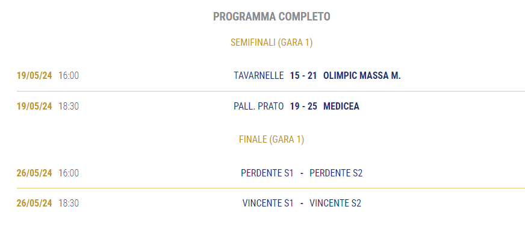
Task: Open the OLIMPIC MASSA M. team page
Action: [x=362, y=76]
